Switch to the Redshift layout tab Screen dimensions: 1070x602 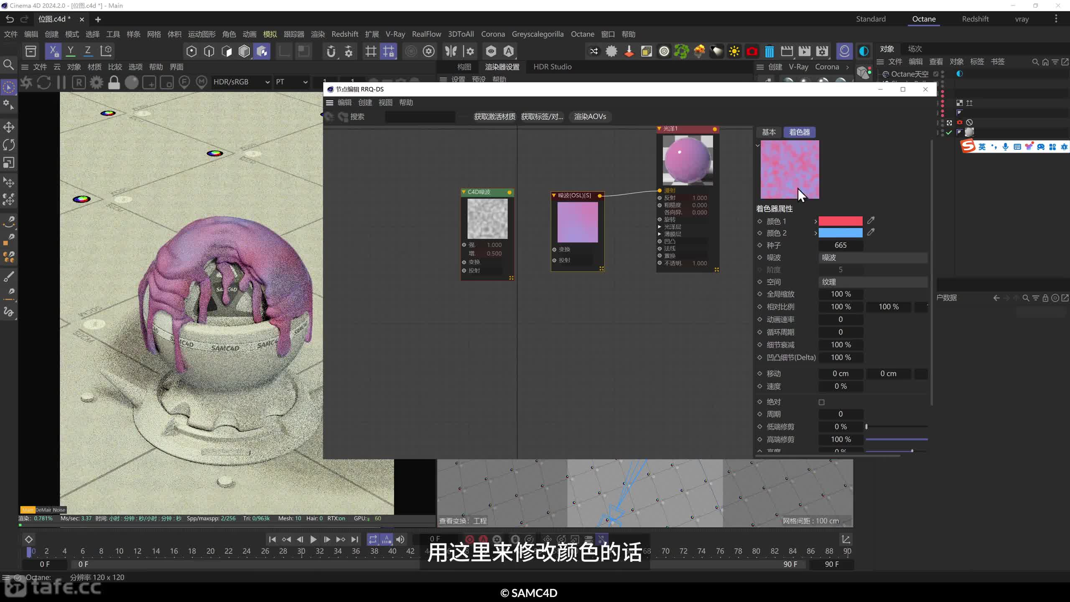coord(975,19)
